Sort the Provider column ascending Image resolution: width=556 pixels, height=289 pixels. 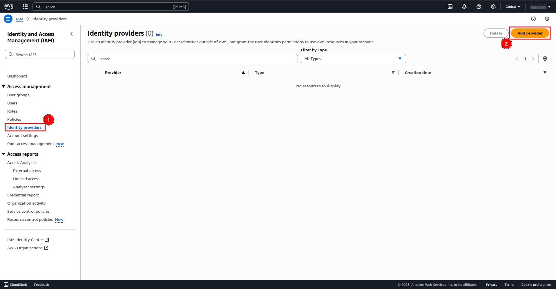(243, 73)
